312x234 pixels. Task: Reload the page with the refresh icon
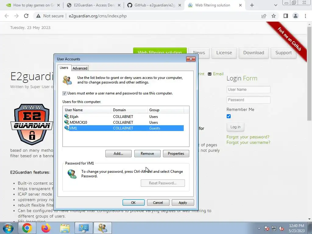26,16
